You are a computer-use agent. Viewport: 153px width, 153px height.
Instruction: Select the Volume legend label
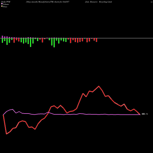pyautogui.click(x=6, y=4)
